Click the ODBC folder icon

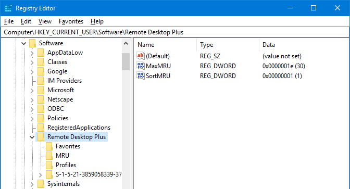coord(41,109)
